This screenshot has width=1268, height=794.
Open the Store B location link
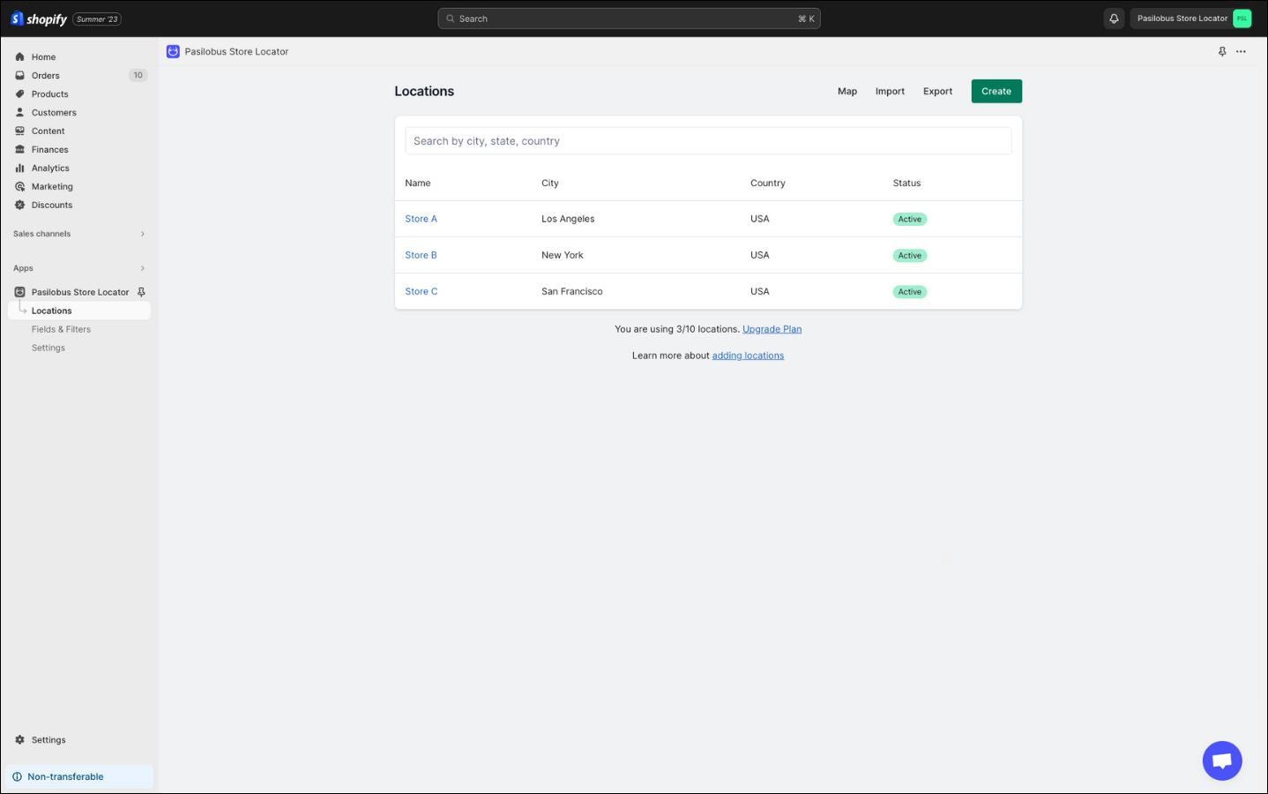[x=421, y=256]
